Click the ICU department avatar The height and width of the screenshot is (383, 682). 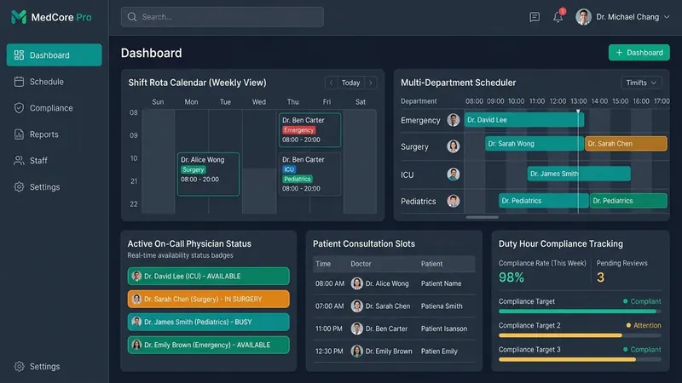[454, 174]
